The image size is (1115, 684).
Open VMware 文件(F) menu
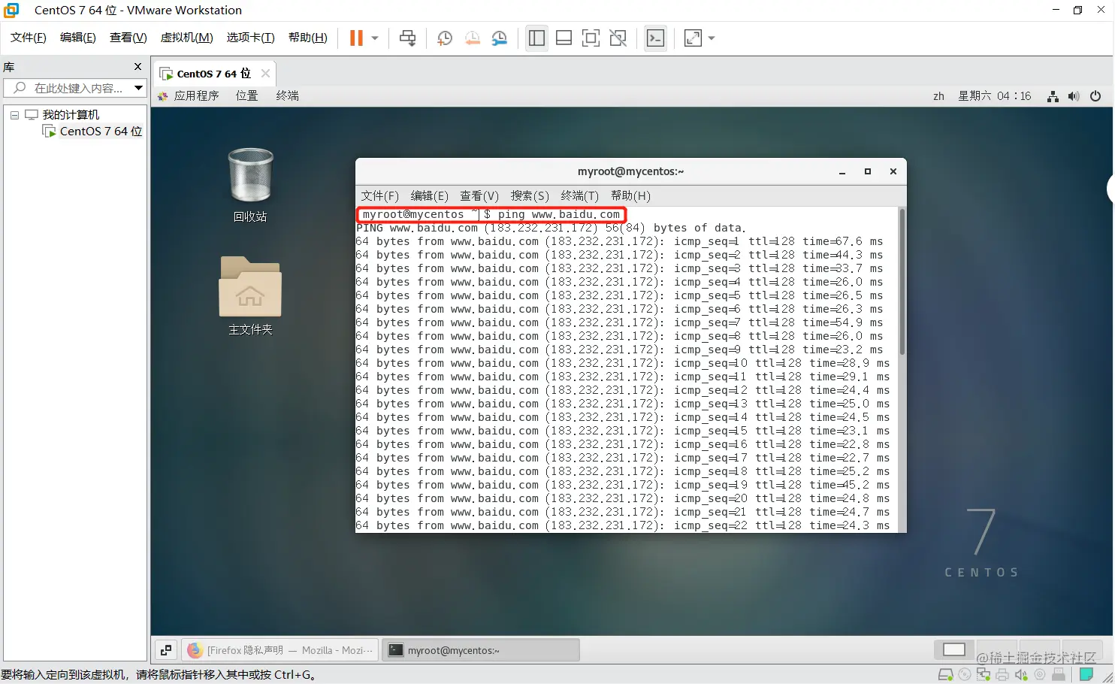click(x=29, y=38)
